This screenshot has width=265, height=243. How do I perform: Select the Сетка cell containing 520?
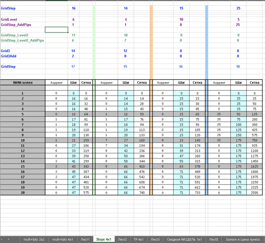pyautogui.click(x=197, y=177)
